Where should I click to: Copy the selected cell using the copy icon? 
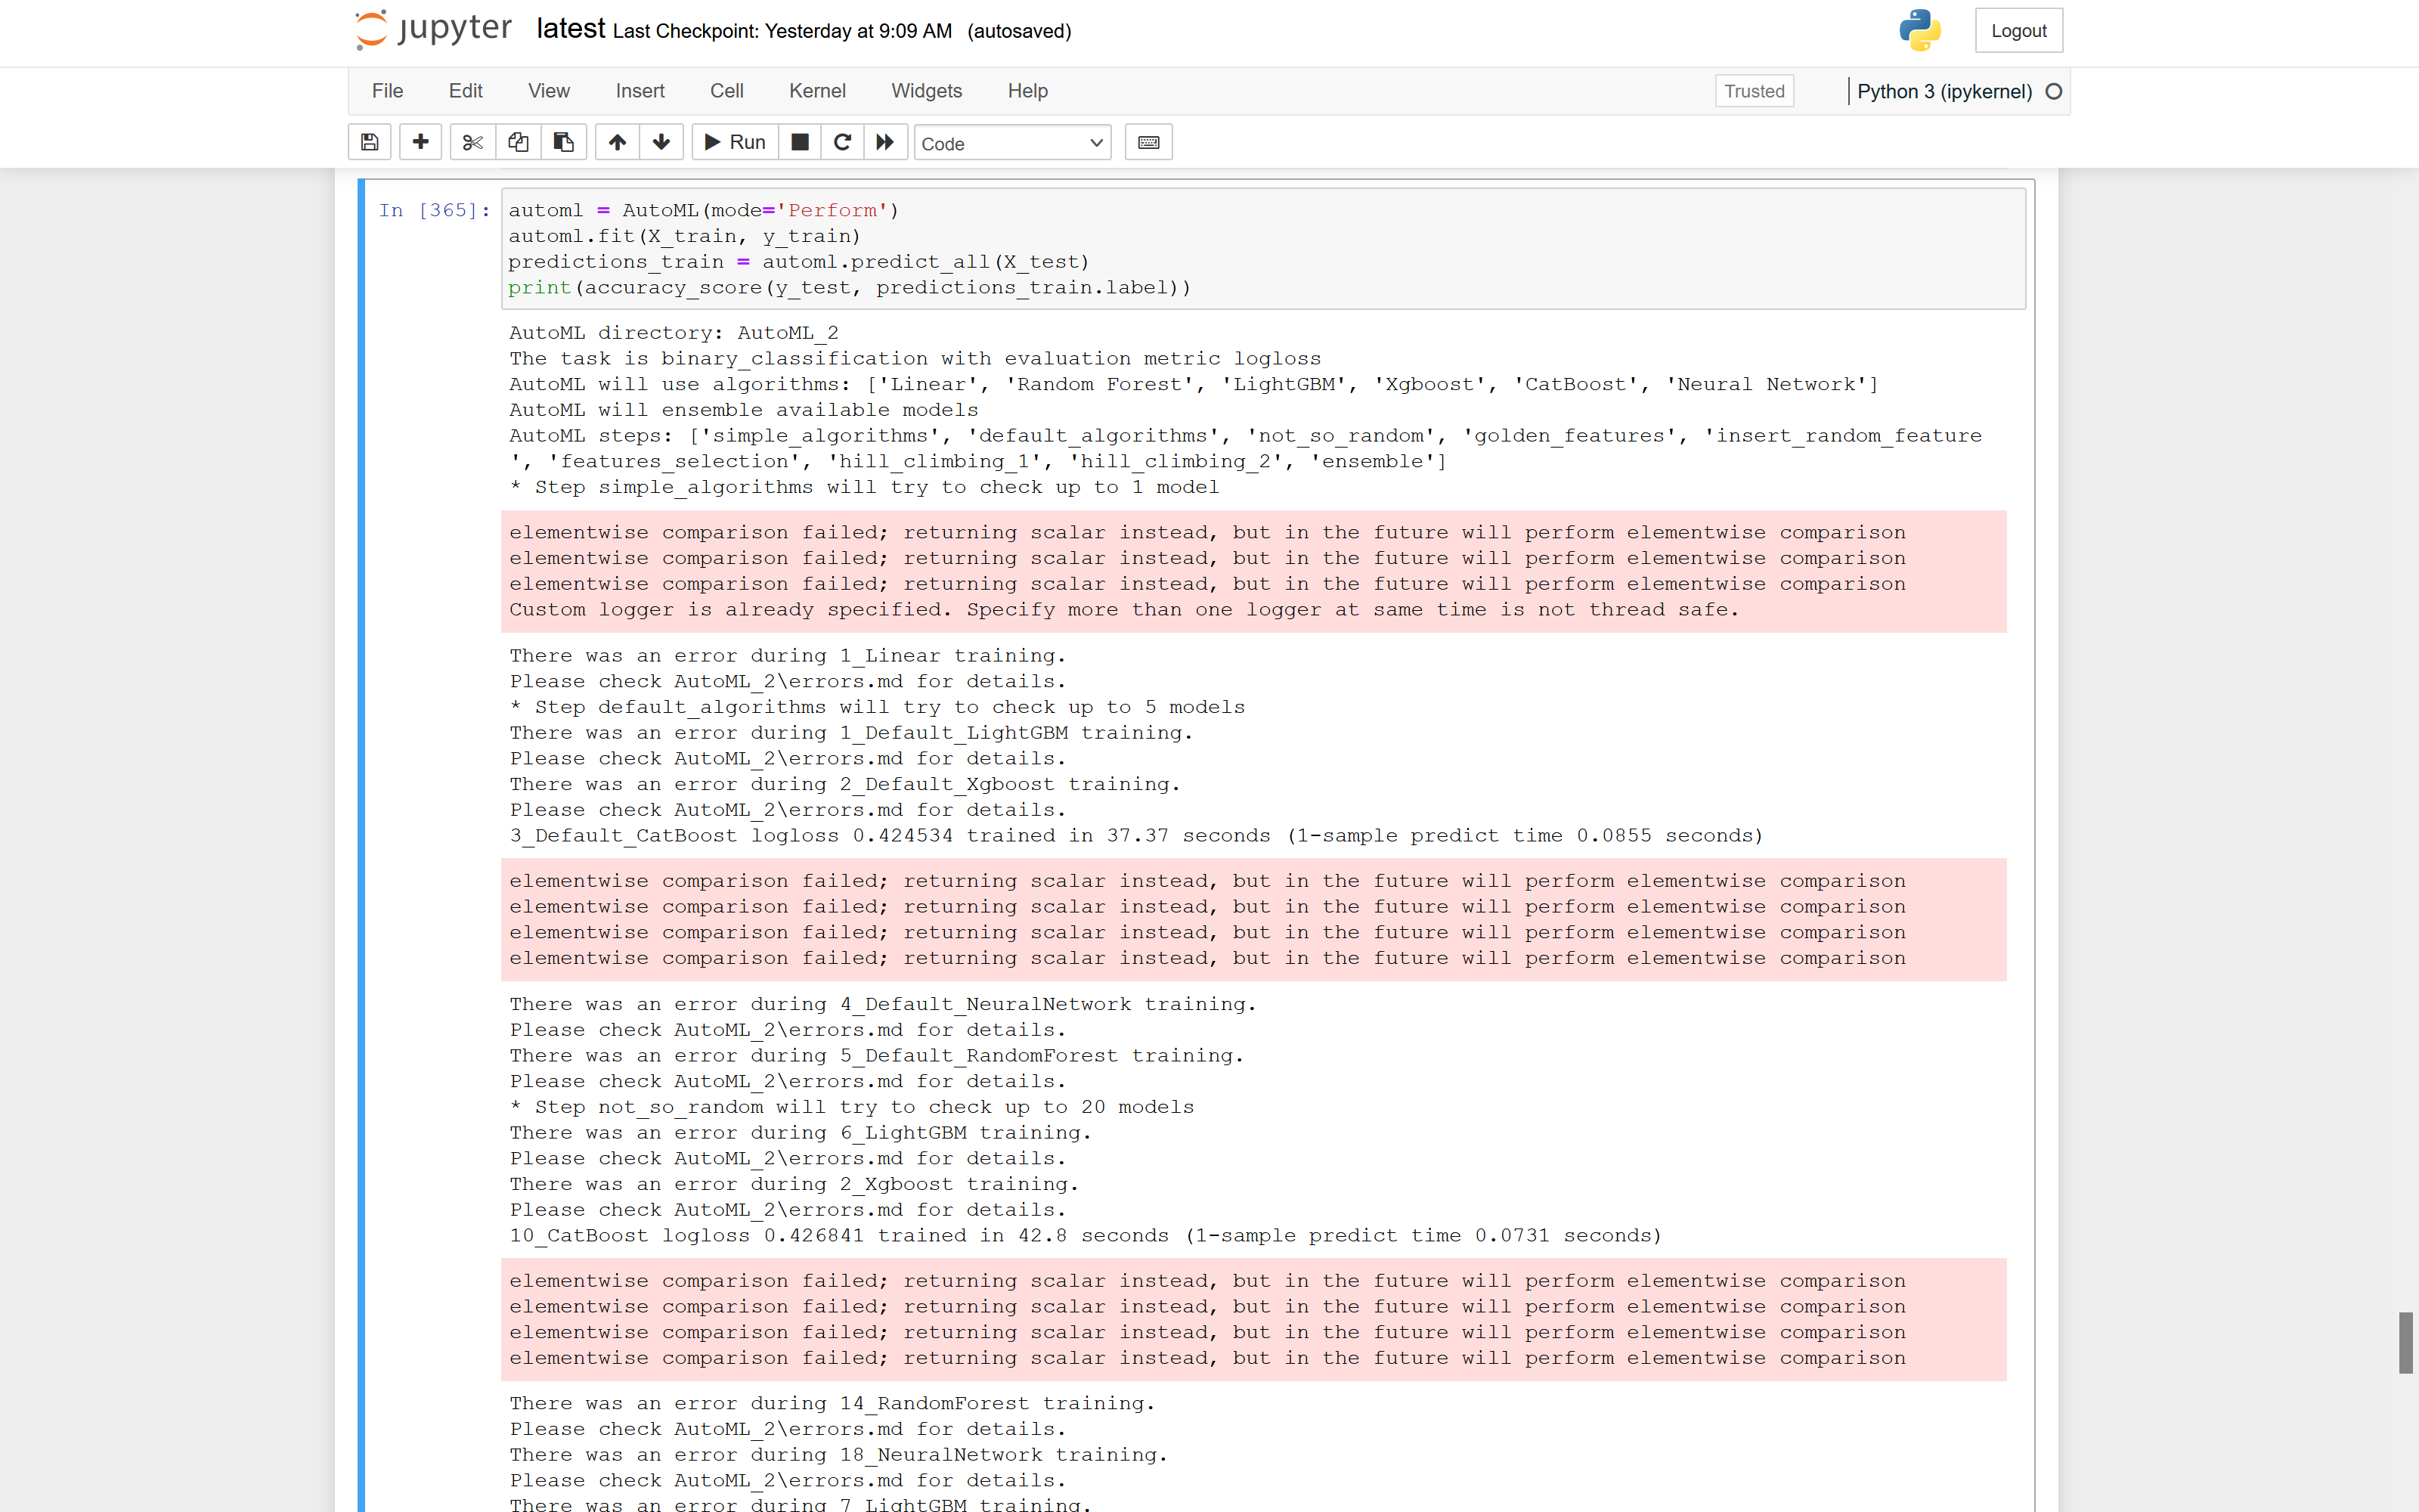click(x=518, y=142)
